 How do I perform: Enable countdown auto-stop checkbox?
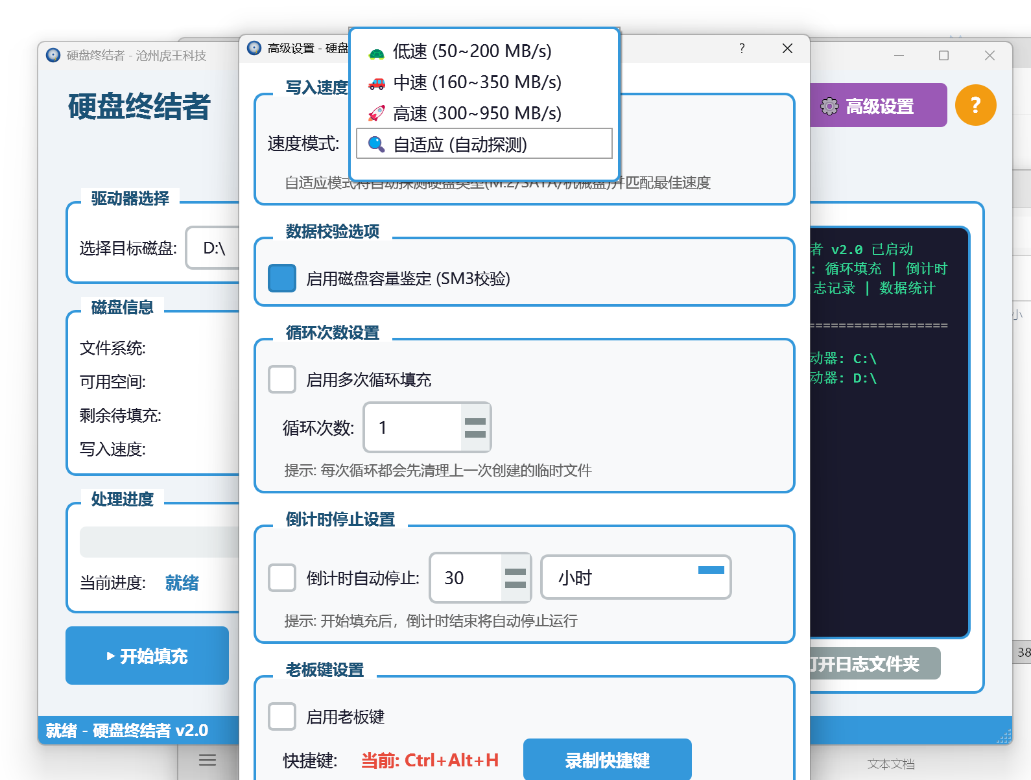coord(282,578)
